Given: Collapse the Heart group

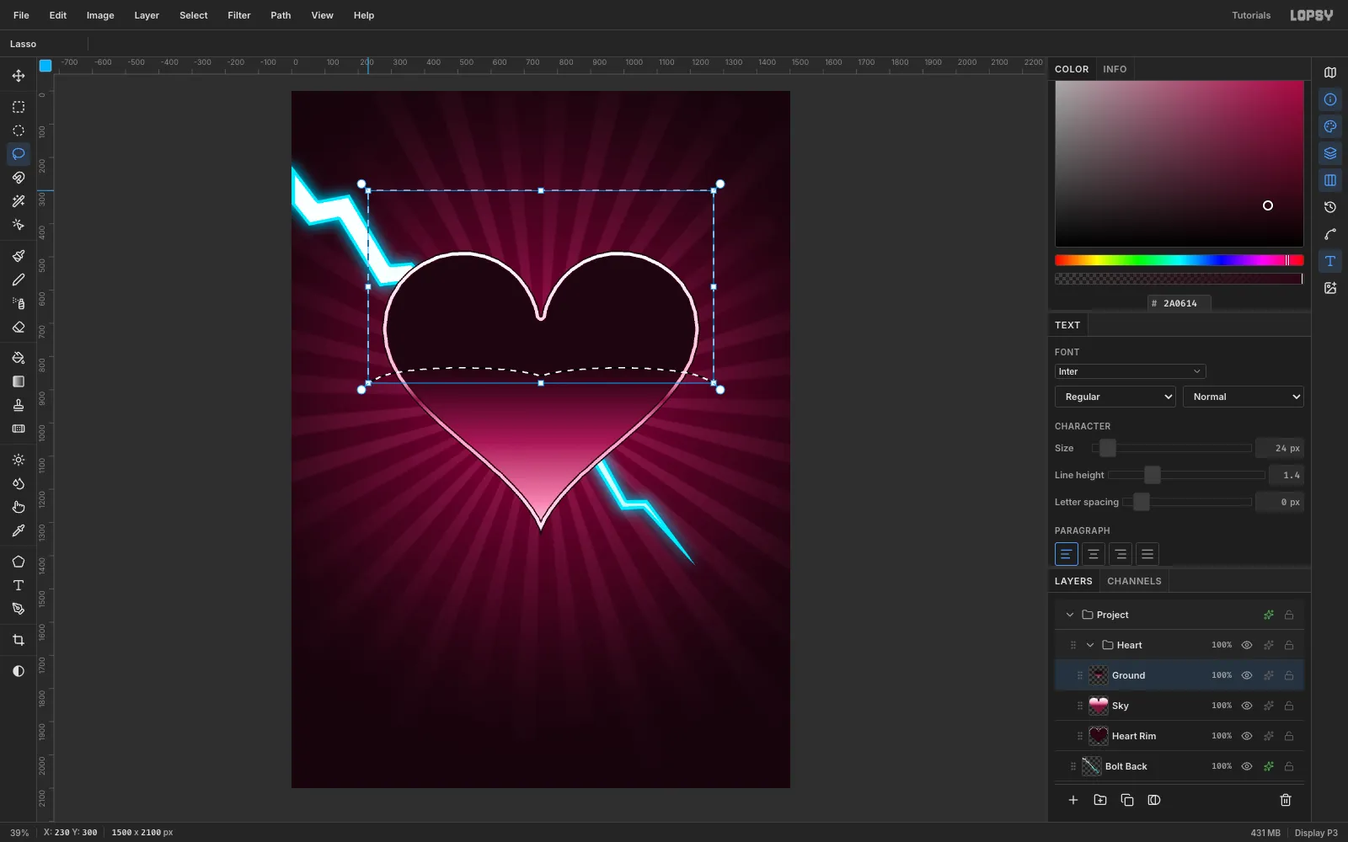Looking at the screenshot, I should pyautogui.click(x=1090, y=645).
